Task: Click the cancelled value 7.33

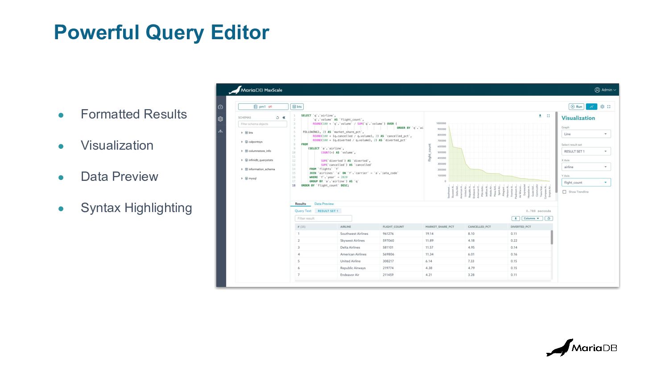Action: point(471,261)
